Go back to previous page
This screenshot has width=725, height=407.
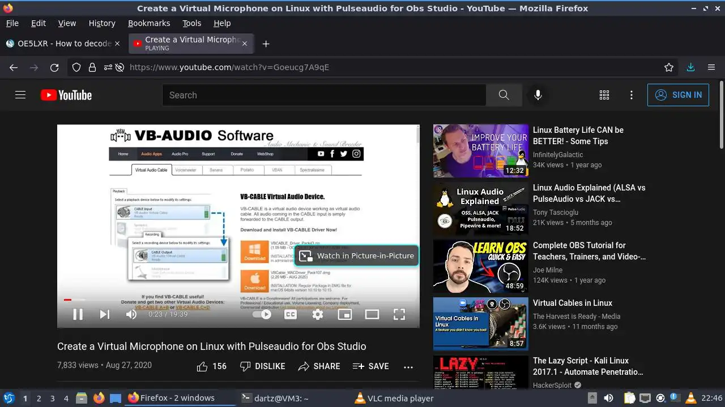(x=14, y=67)
